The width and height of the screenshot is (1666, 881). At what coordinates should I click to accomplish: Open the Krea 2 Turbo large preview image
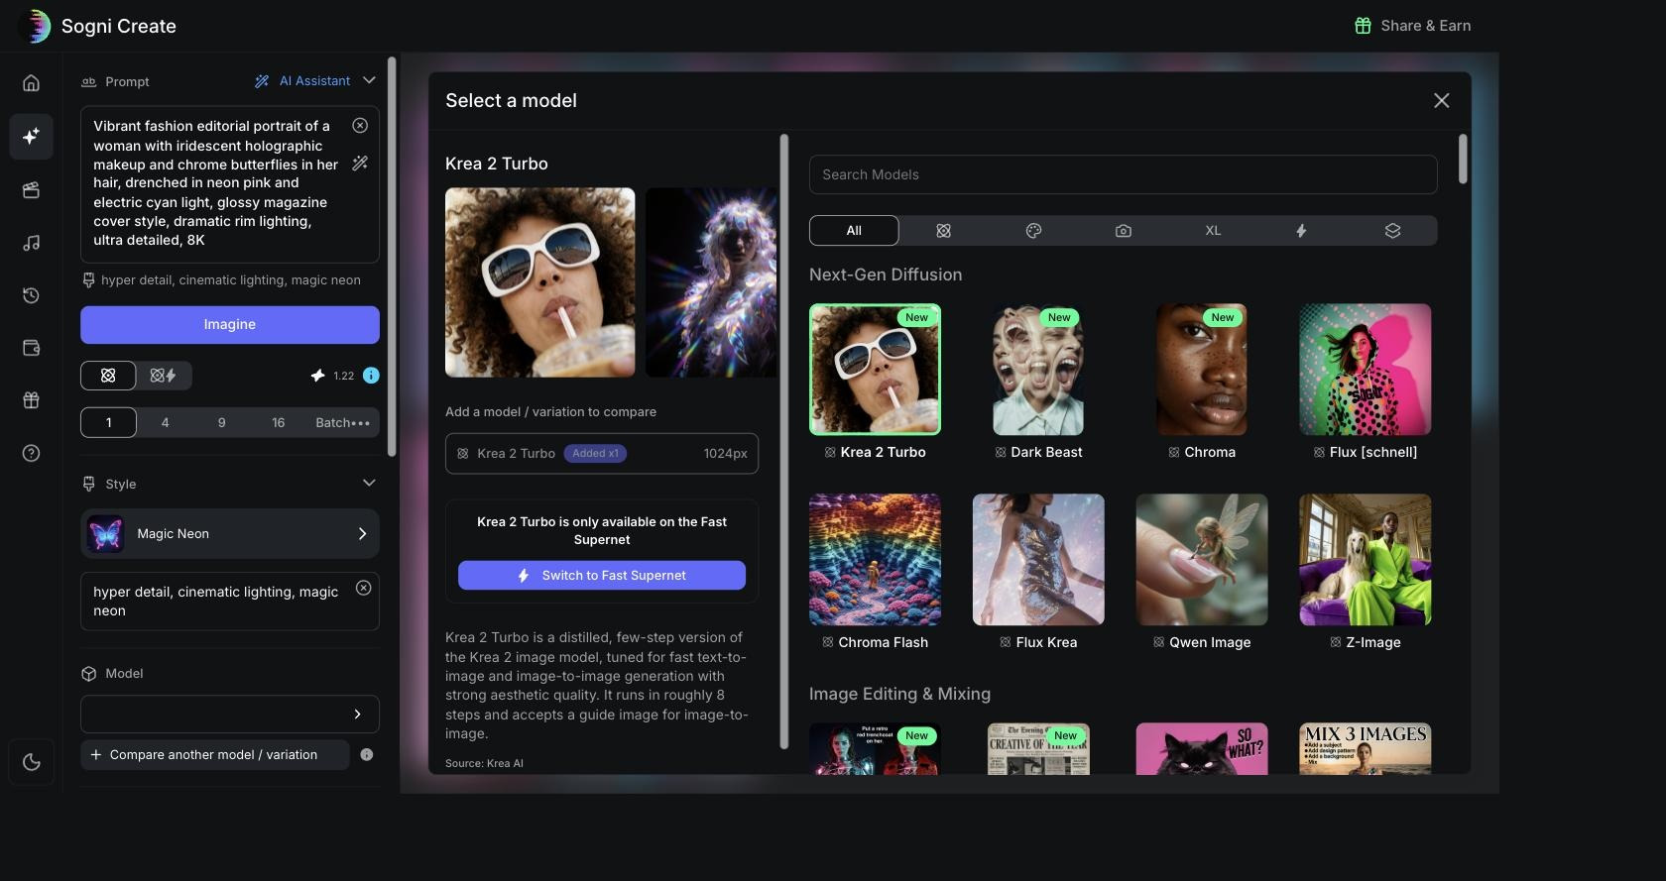(x=540, y=282)
